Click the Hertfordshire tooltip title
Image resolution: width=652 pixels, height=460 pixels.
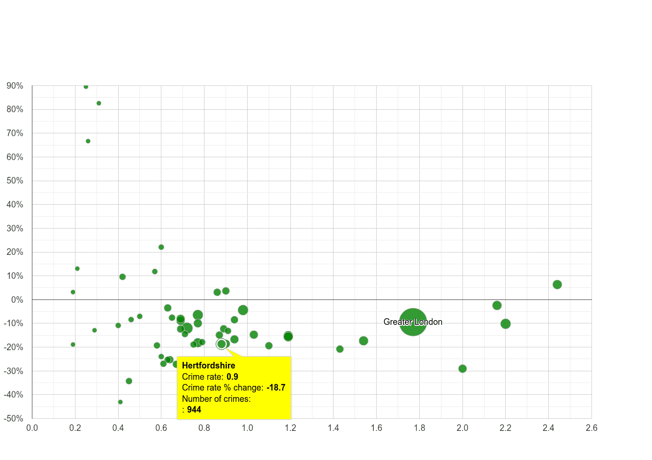[209, 365]
